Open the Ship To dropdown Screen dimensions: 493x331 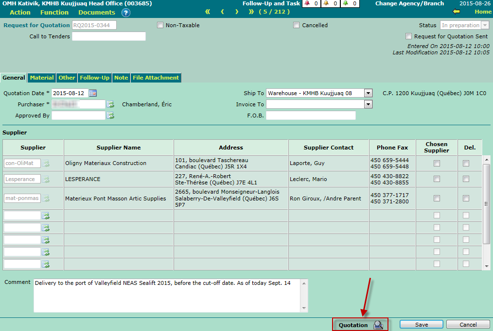coord(368,93)
